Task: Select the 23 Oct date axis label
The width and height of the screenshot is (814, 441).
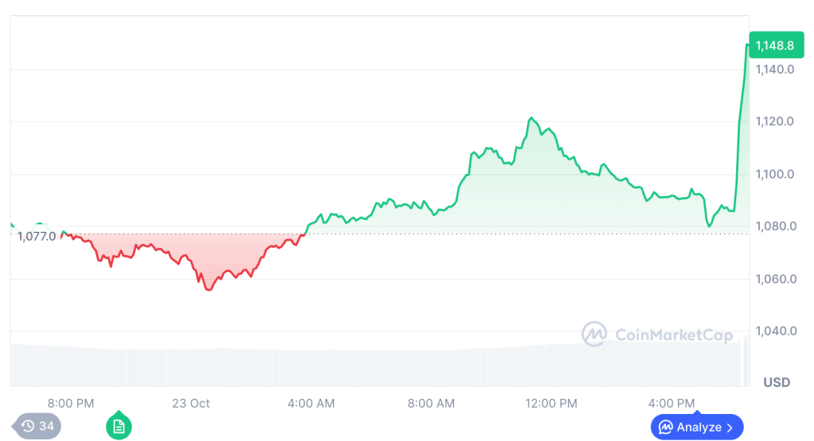Action: 191,404
